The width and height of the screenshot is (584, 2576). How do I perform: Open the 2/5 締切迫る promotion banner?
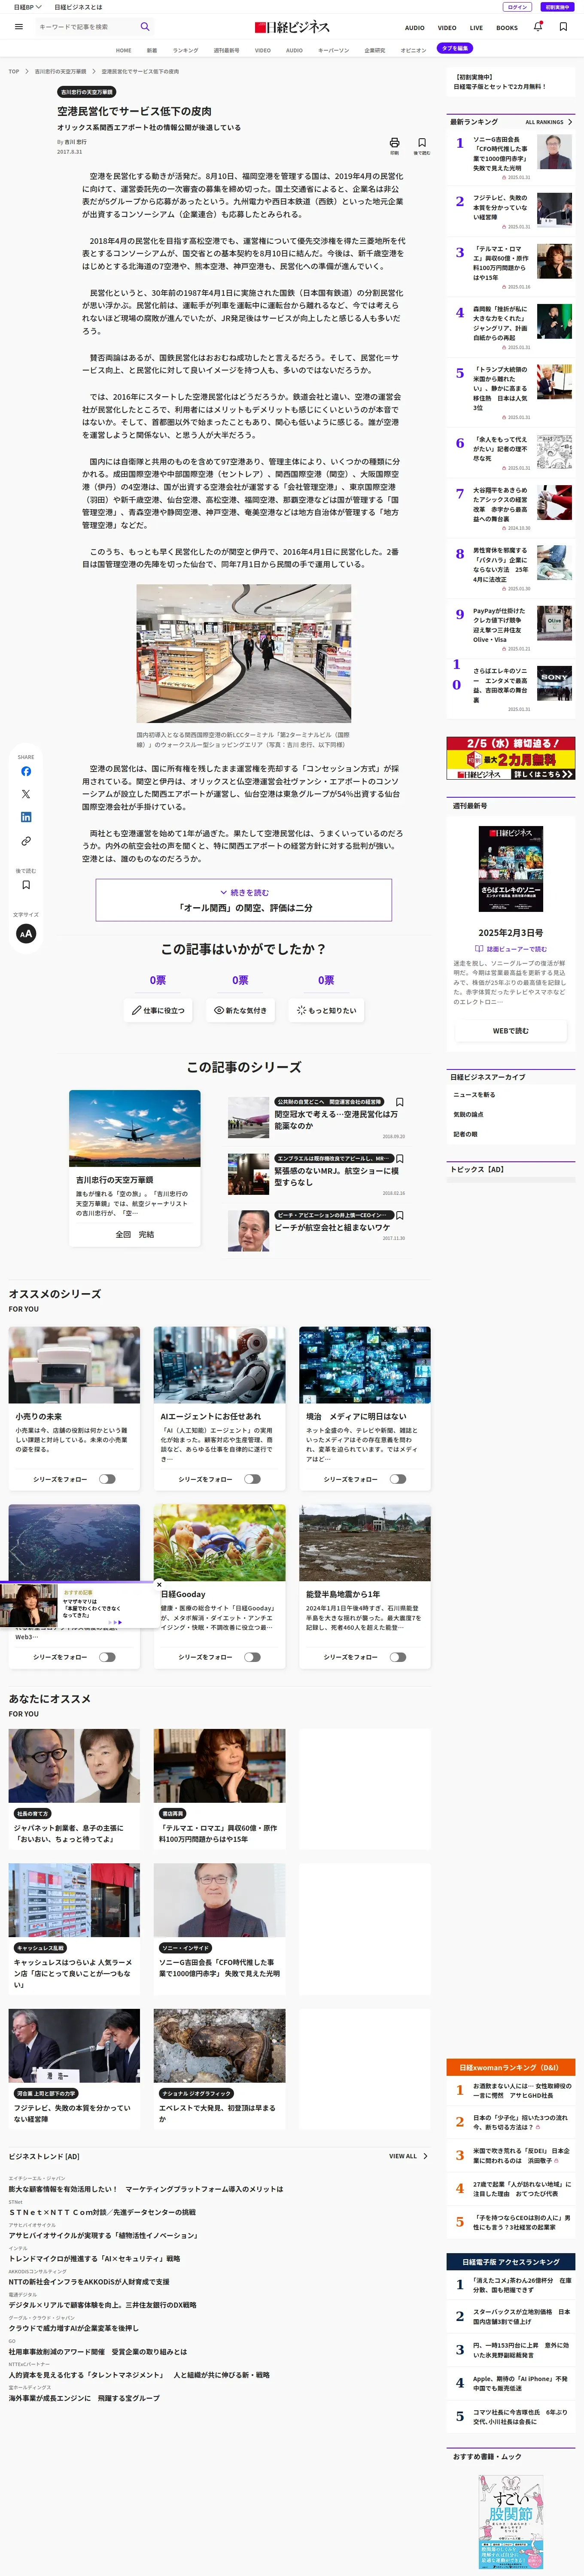pos(510,758)
